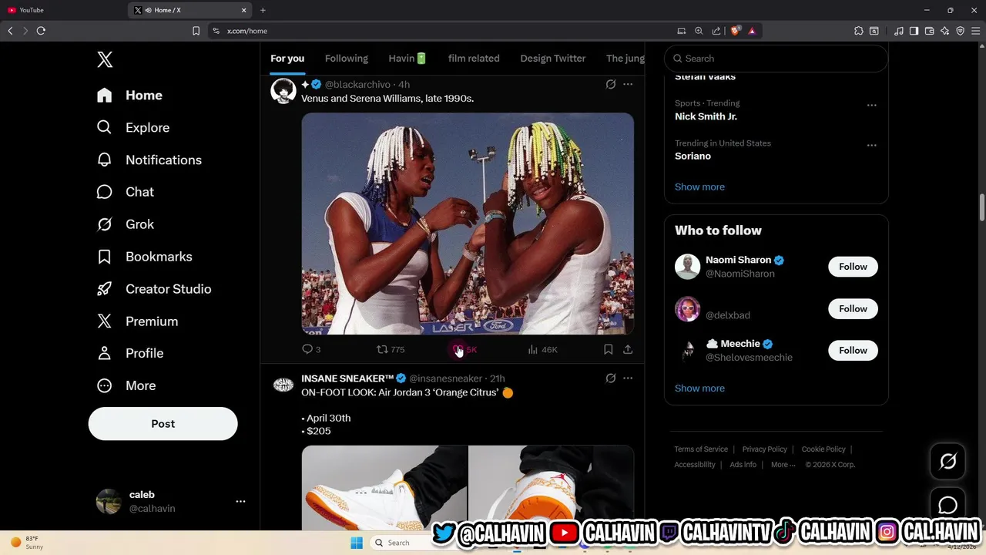The image size is (986, 555).
Task: Click the zoom magnifier icon in address bar
Action: (699, 31)
